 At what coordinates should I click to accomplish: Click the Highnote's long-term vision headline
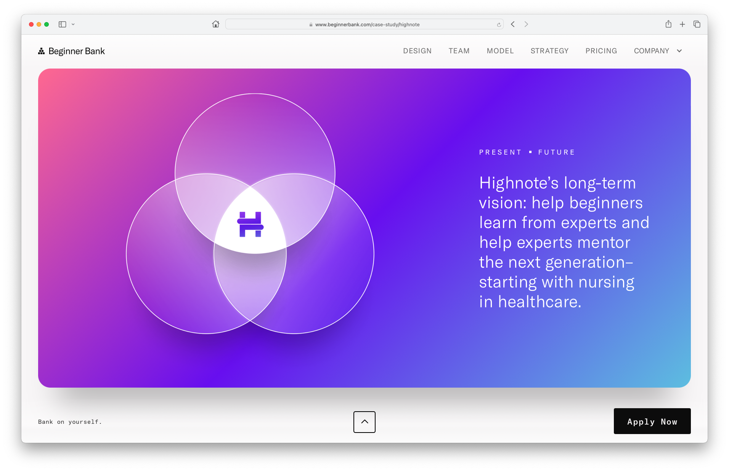point(564,243)
